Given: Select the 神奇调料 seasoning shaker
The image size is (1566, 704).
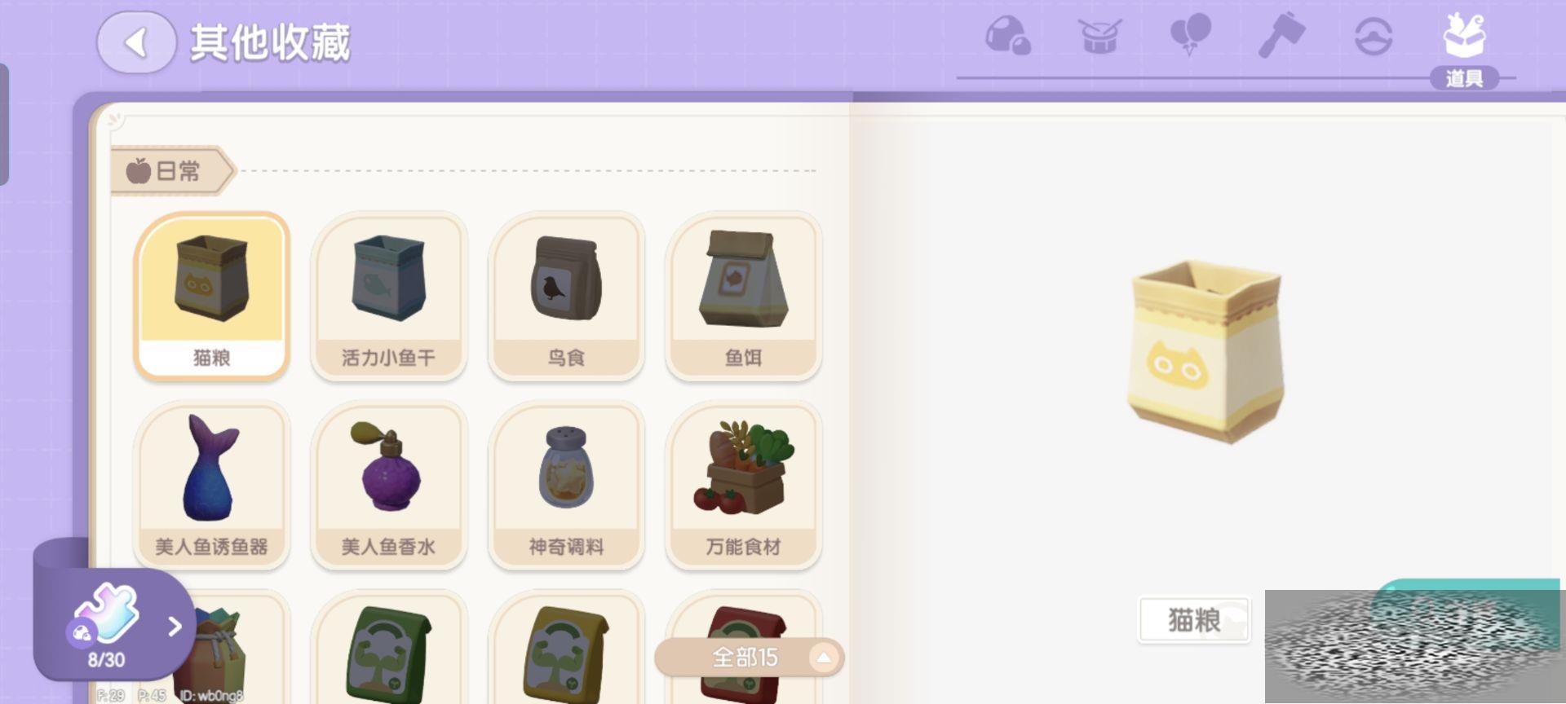Looking at the screenshot, I should 566,486.
